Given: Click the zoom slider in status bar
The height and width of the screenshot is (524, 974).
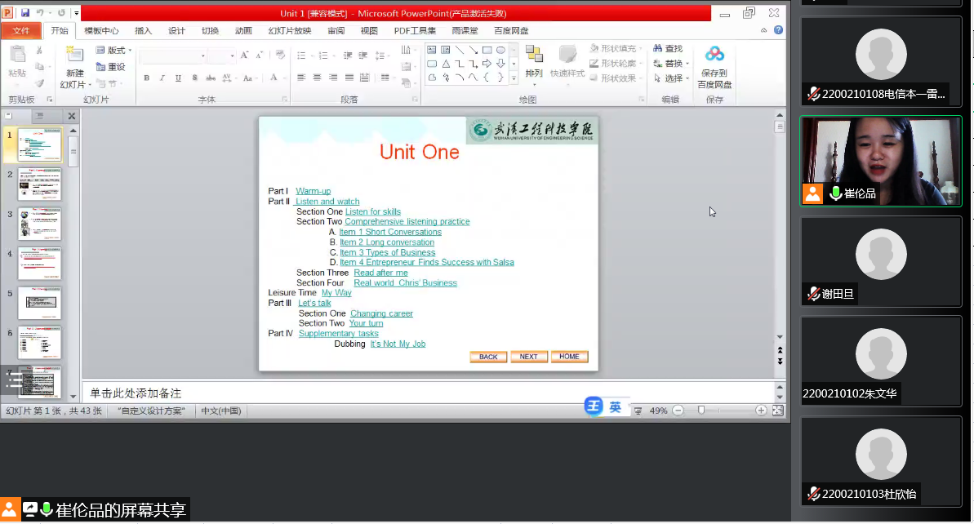Looking at the screenshot, I should click(x=701, y=411).
